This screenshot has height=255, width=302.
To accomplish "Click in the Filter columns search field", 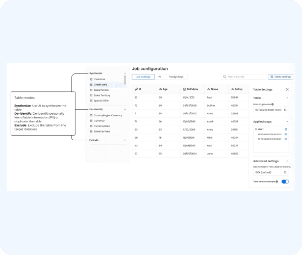I will (244, 76).
